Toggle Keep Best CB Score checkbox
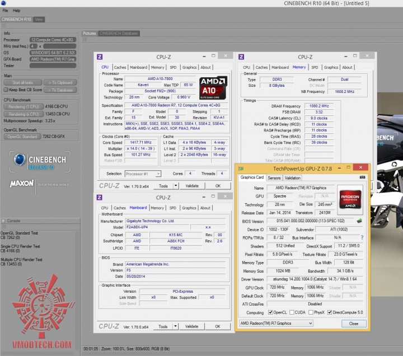The height and width of the screenshot is (356, 403). 6,90
